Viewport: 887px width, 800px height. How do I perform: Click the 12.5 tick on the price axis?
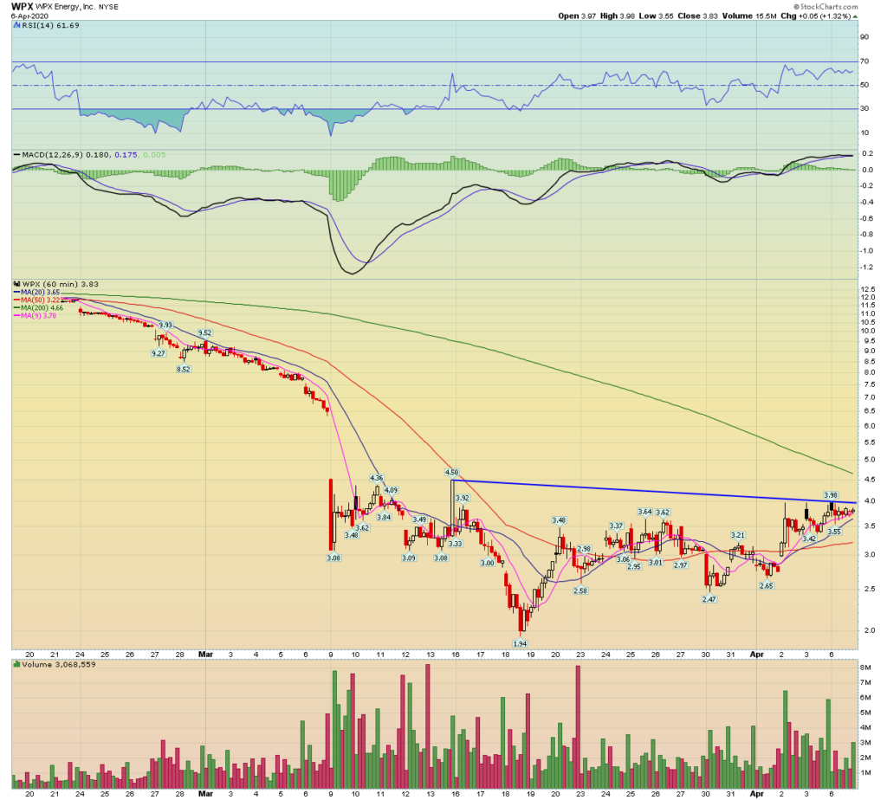[x=868, y=289]
